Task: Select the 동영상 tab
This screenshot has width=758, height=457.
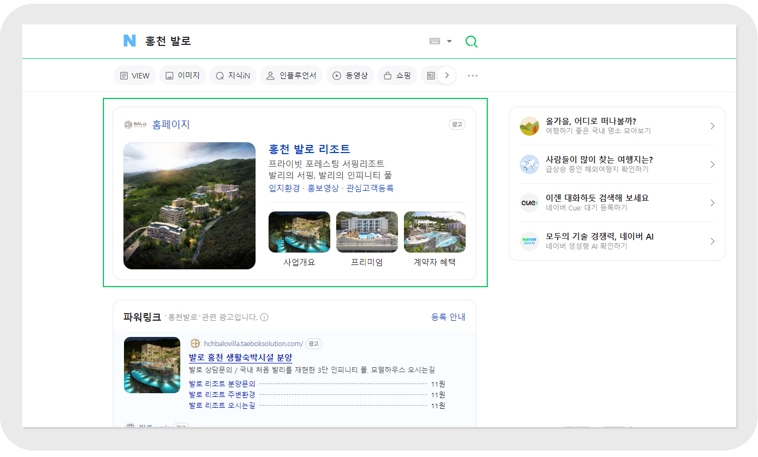Action: (350, 76)
